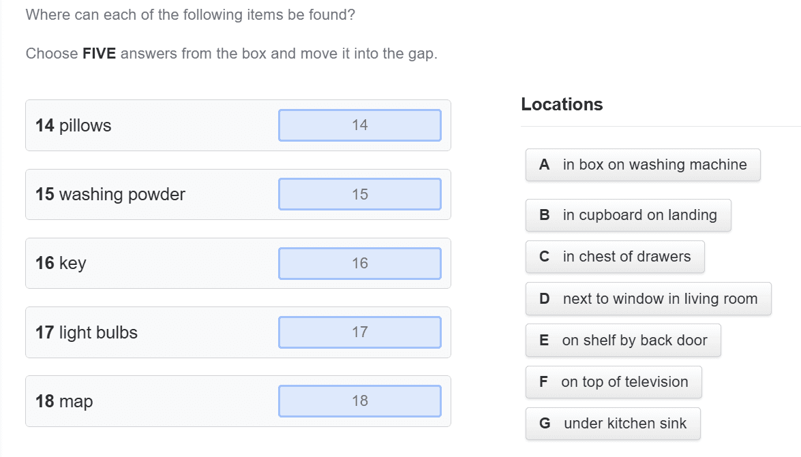Click the 'Where can each' question text
Viewport: 801px width, 457px height.
[190, 14]
